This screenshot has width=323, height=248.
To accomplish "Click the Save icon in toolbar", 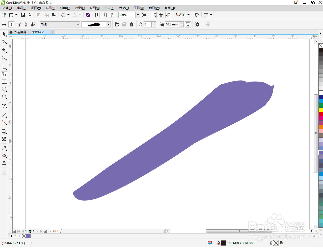I will (x=23, y=15).
